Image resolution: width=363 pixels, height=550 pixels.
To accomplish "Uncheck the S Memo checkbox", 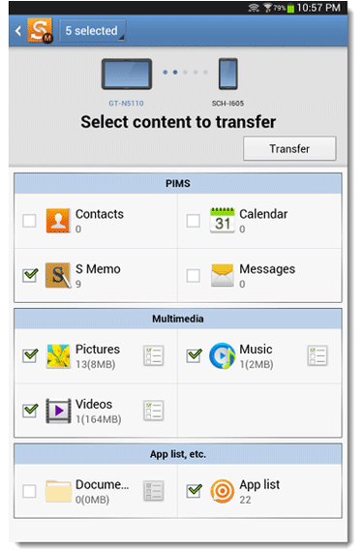I will pyautogui.click(x=30, y=275).
